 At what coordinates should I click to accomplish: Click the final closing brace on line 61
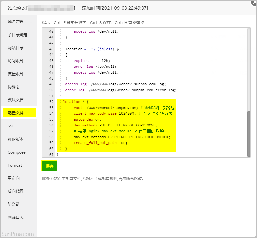point(57,155)
